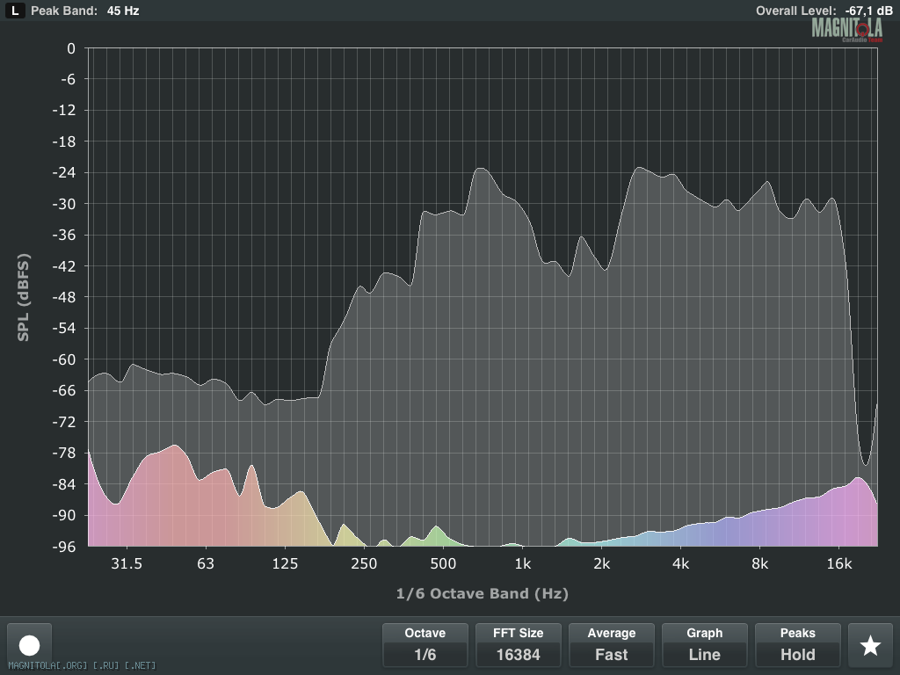Click the 0 dB label at axis top

pyautogui.click(x=71, y=48)
